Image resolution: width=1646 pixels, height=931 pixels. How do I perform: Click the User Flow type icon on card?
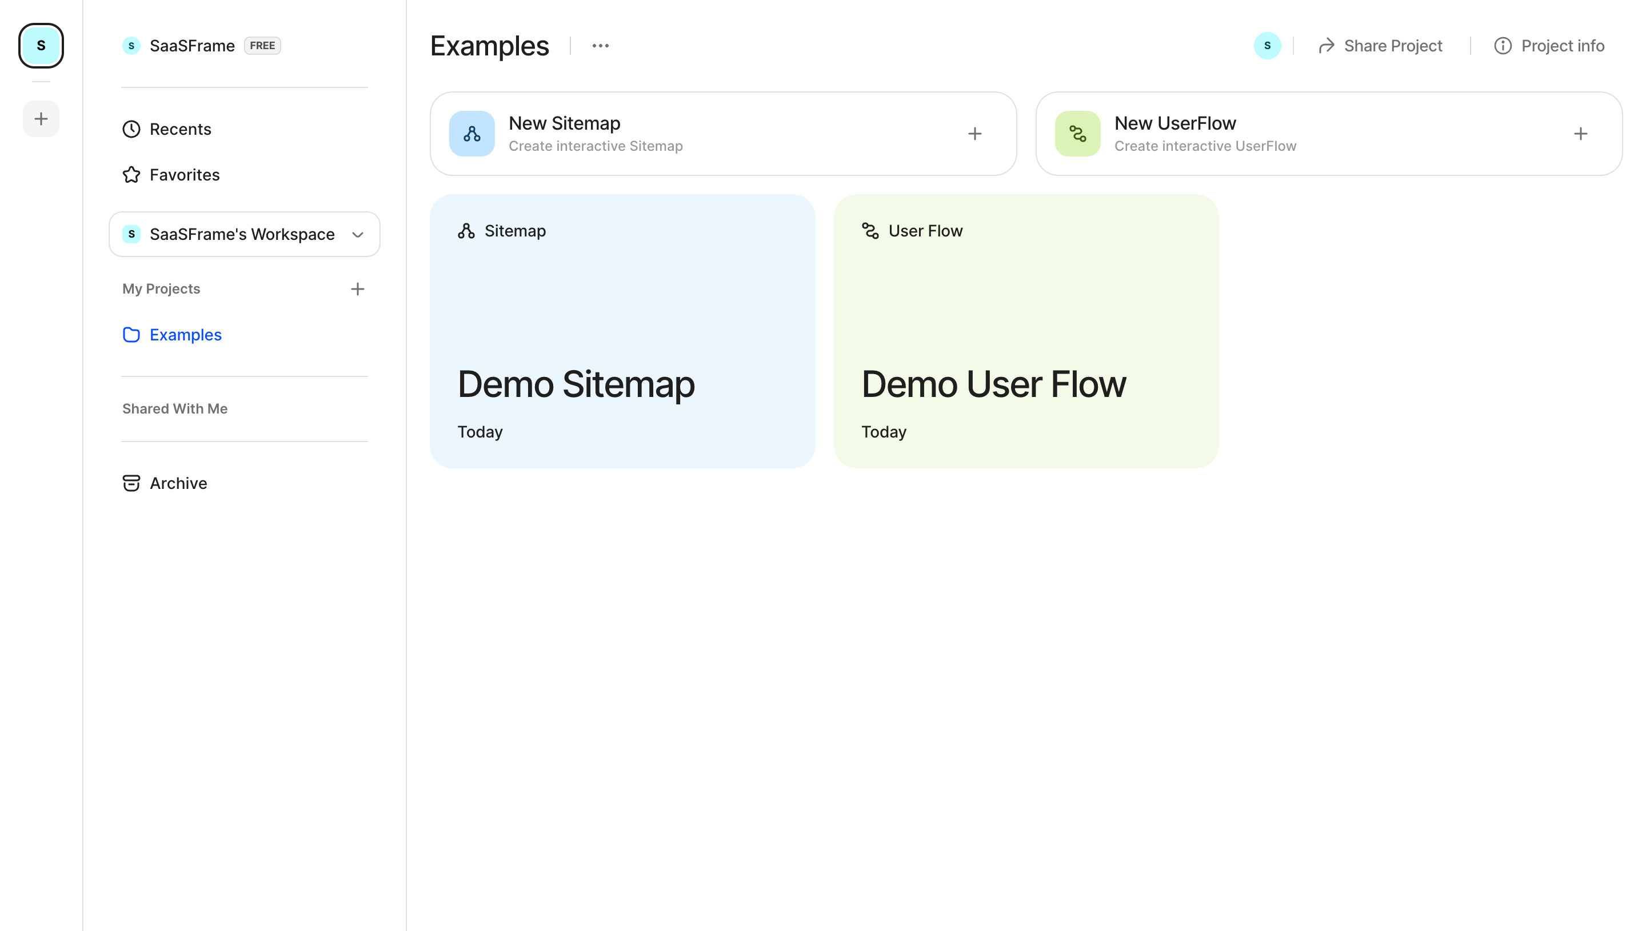(869, 231)
